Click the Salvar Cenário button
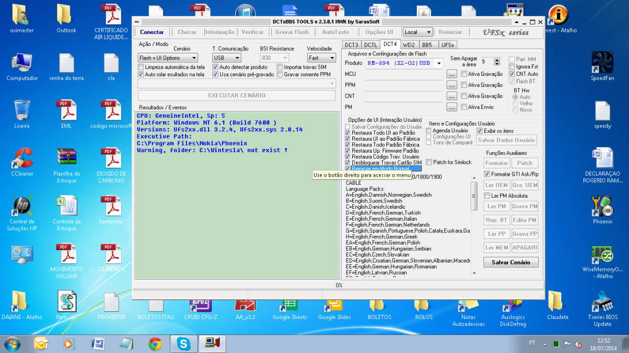 coord(511,263)
